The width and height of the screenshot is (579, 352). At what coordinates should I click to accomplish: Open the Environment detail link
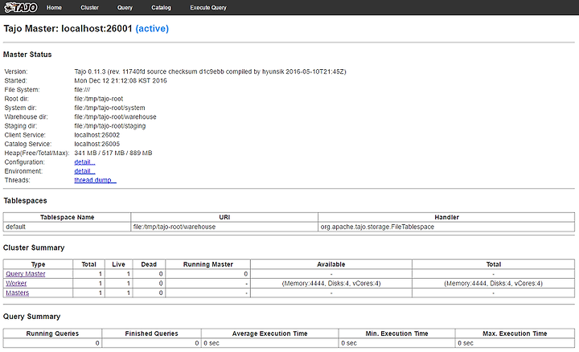click(x=84, y=171)
